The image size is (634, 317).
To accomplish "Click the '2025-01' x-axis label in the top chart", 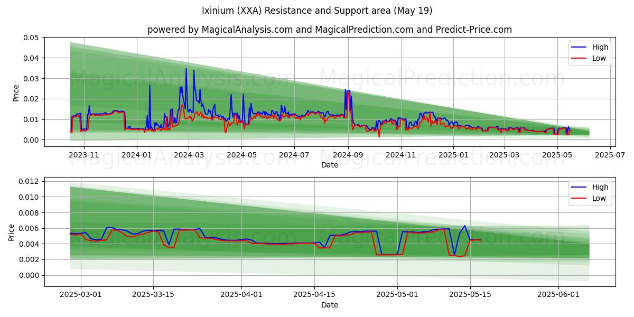I will click(453, 155).
